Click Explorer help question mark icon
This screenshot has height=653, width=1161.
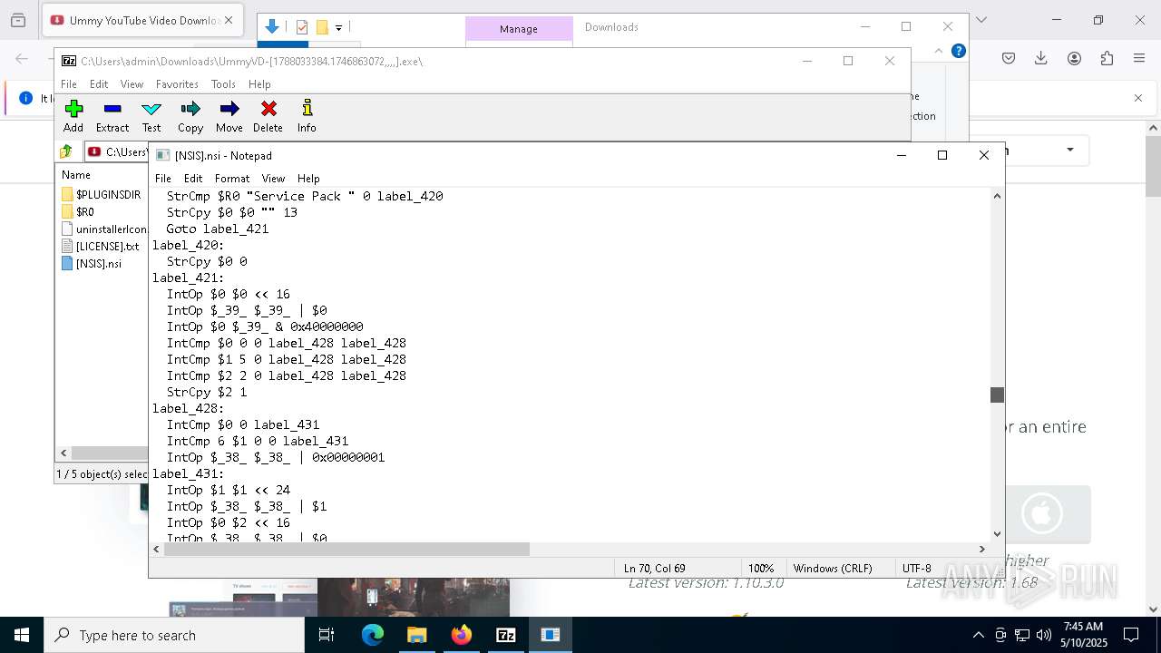tap(958, 51)
